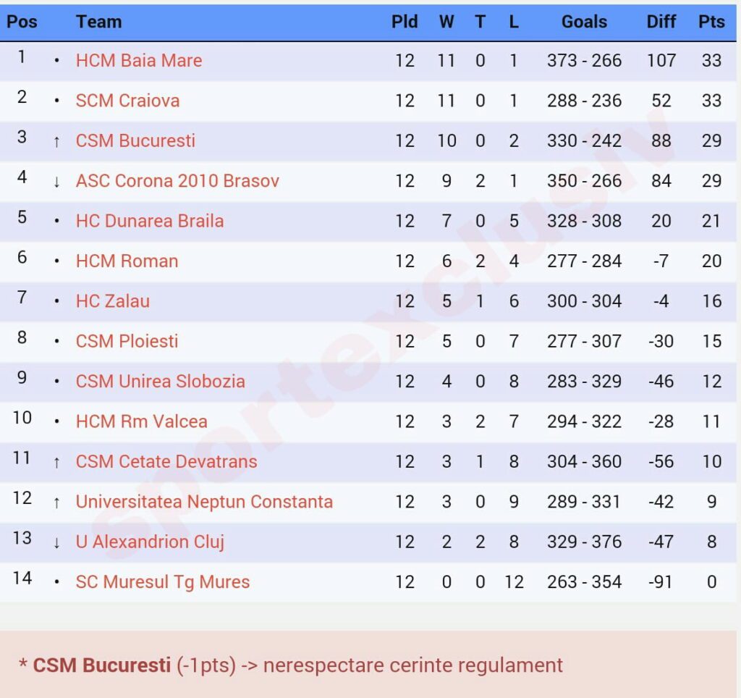Click HCM Rm Valcea team name
This screenshot has width=741, height=698.
click(141, 421)
